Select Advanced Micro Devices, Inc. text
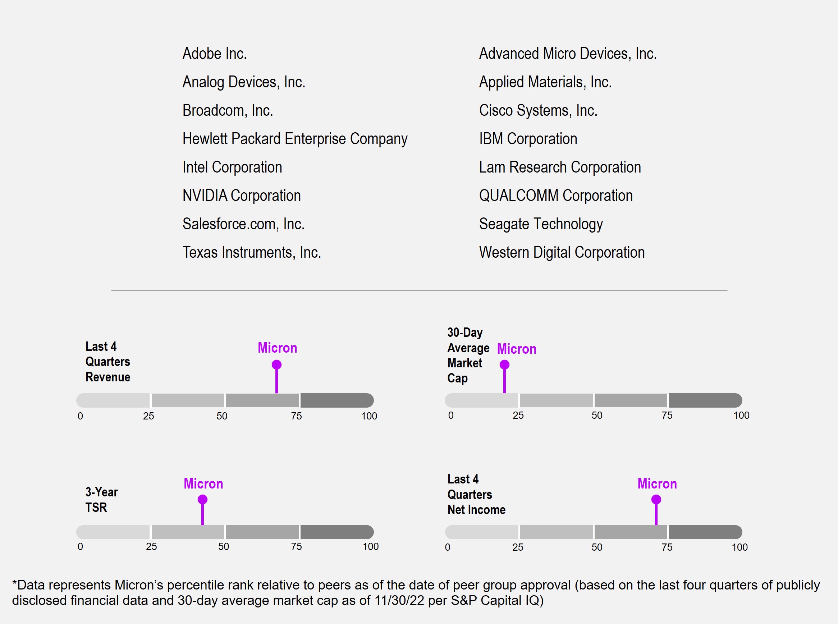Screen dimensions: 838x624 click(568, 54)
